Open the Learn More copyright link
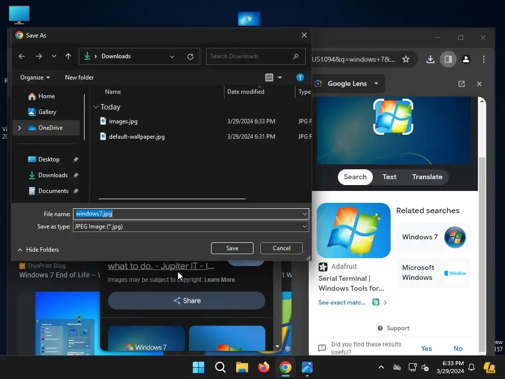This screenshot has height=379, width=505. click(219, 280)
